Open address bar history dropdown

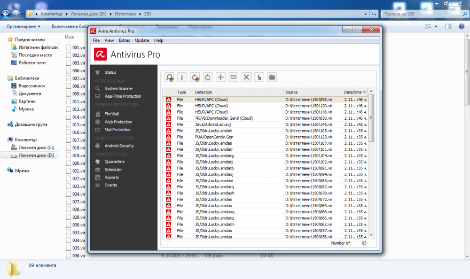point(365,14)
